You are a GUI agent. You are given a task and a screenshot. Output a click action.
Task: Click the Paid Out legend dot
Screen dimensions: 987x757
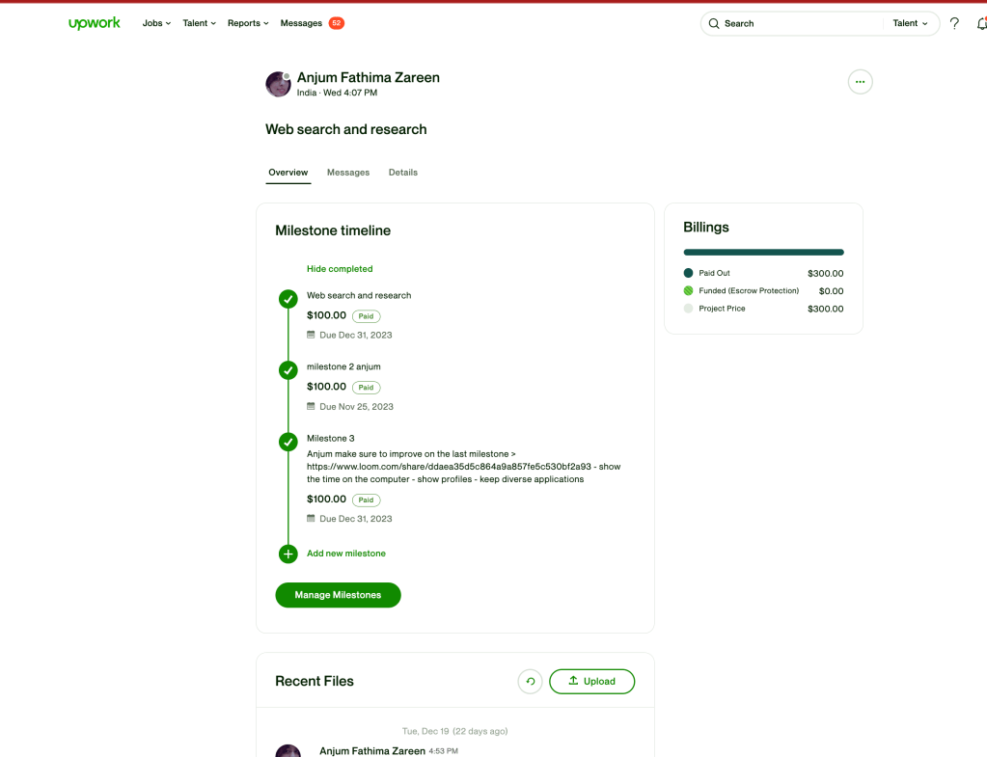(688, 273)
